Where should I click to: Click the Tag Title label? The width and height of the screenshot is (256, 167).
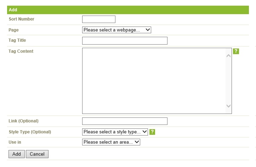(17, 40)
